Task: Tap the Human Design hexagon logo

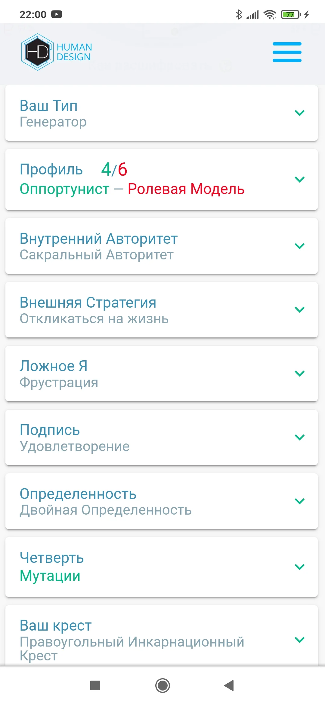Action: coord(37,52)
